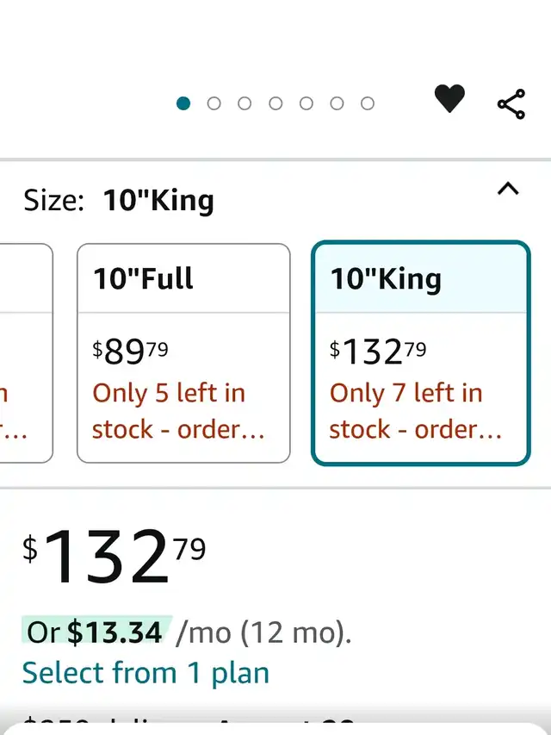Select the partially visible size card on left

[26, 353]
